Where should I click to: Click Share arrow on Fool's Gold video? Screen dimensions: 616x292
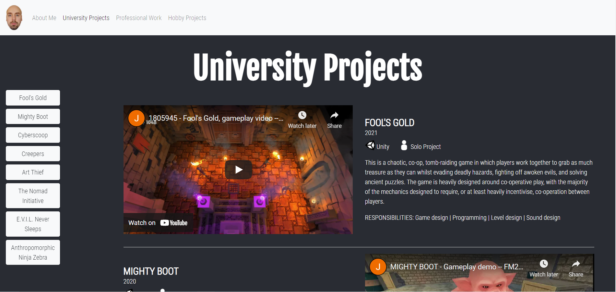click(334, 116)
